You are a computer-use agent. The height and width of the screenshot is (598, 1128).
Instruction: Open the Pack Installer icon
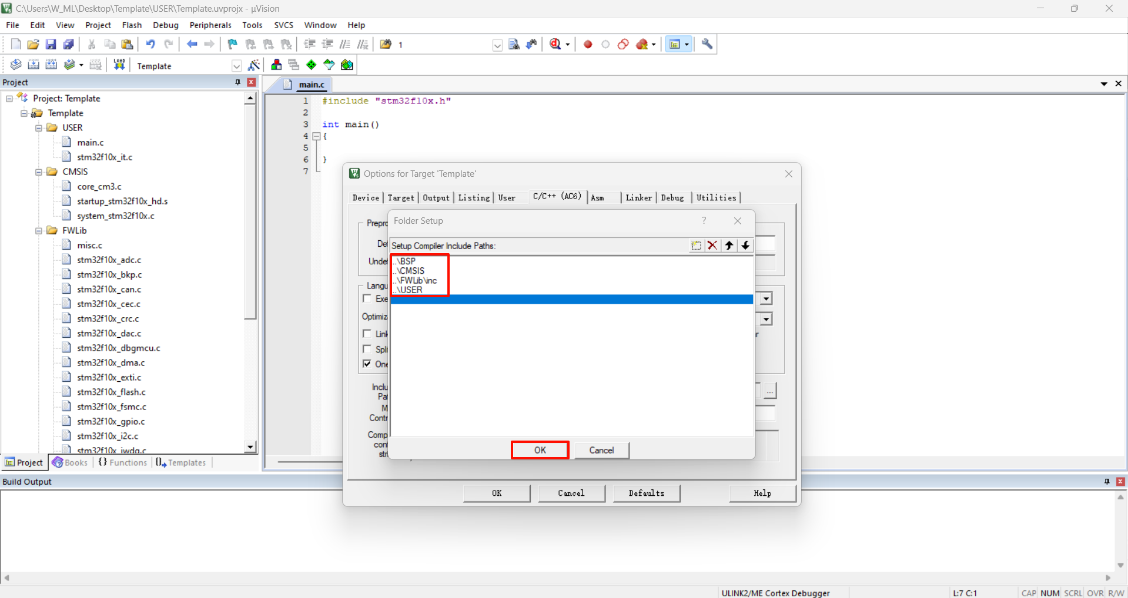[x=347, y=65]
